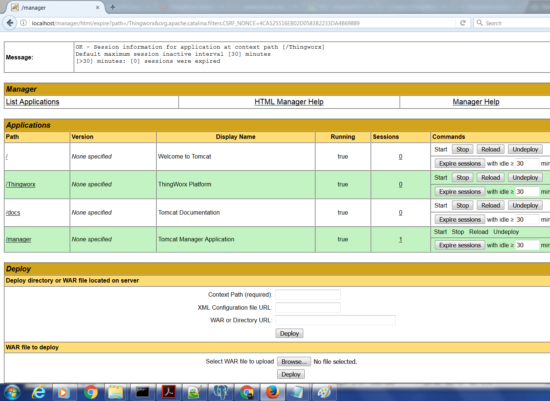Viewport: 550px width, 401px height.
Task: Click Browse... to select a WAR file
Action: (294, 362)
